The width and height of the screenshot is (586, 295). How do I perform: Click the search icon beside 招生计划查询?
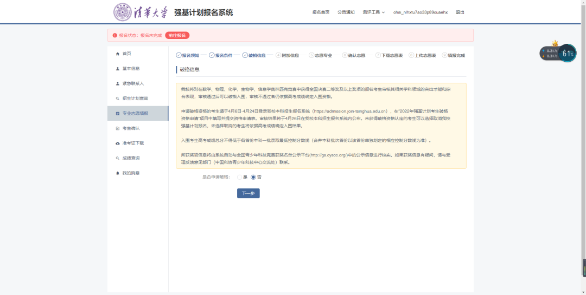pos(118,99)
